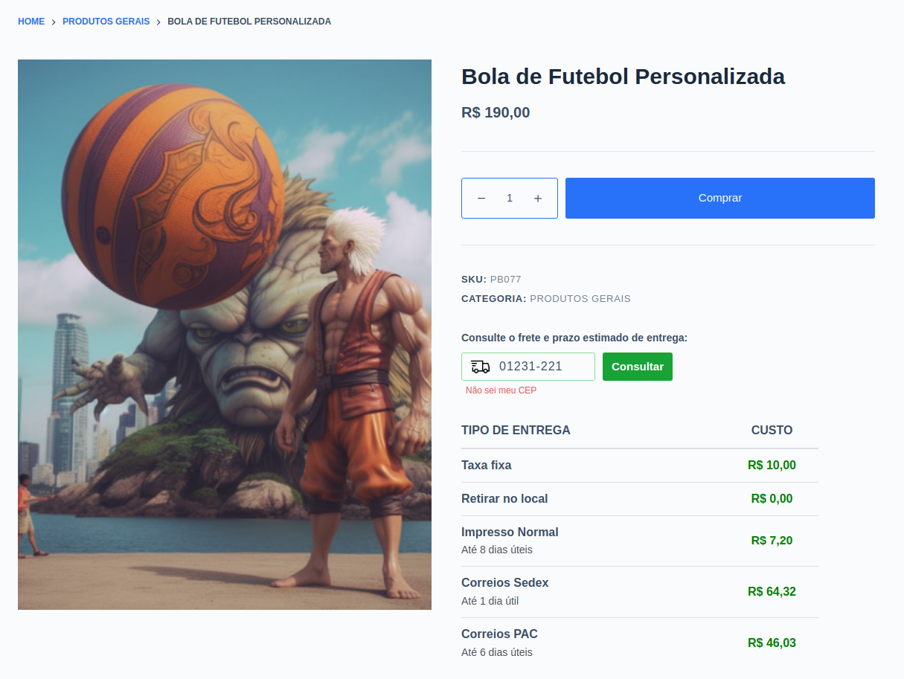Open the PRODUTOS GERAIS category link

click(x=580, y=299)
